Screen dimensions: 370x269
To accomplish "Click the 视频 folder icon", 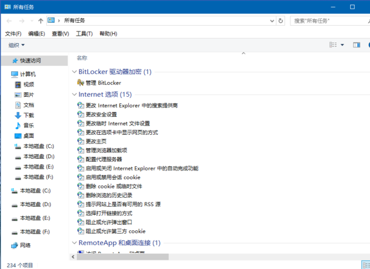I will coord(18,84).
